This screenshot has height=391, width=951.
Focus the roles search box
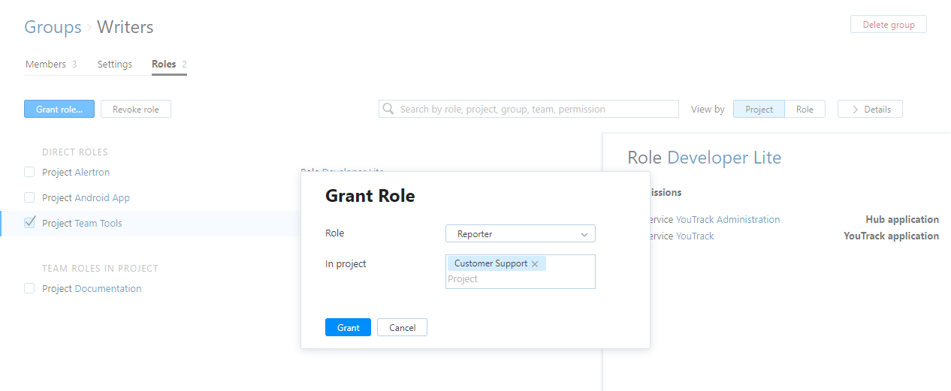tap(536, 110)
